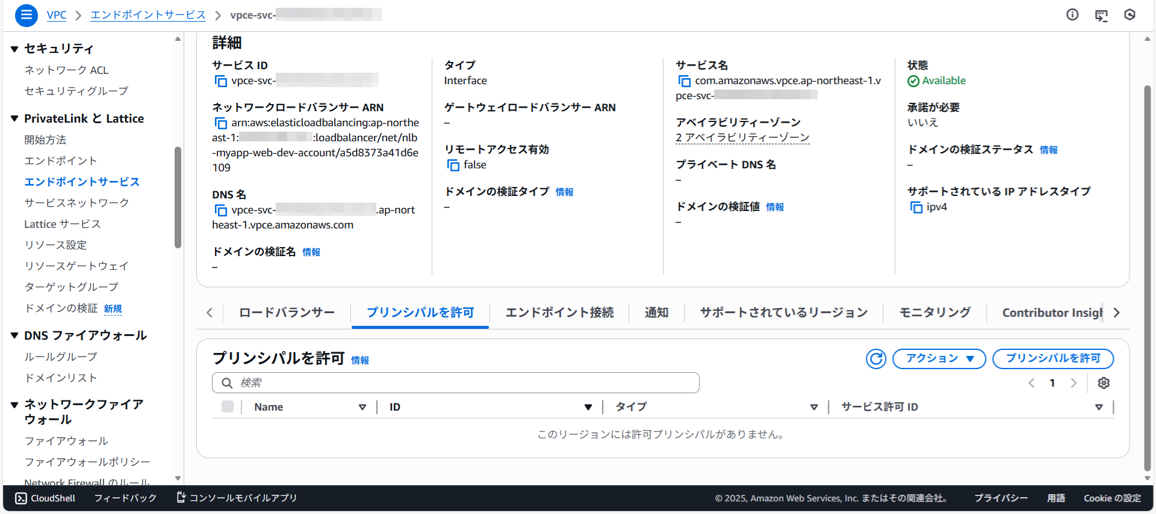Tick the select-all principals checkbox
Image resolution: width=1156 pixels, height=514 pixels.
(x=228, y=407)
